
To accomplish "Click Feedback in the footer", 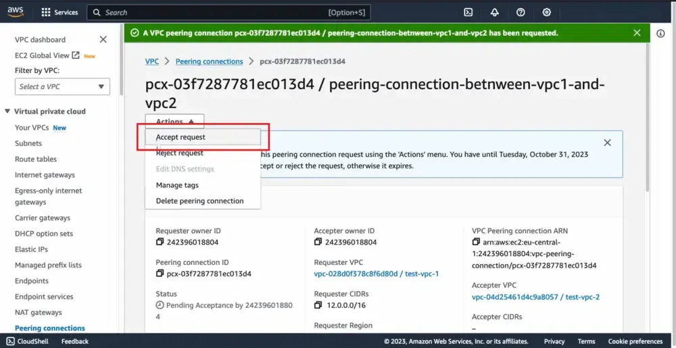I will [x=75, y=341].
